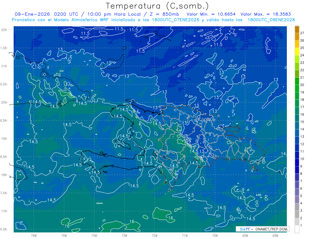The height and width of the screenshot is (239, 309).
Task: Click the color scale value '27'
Action: [x=303, y=33]
